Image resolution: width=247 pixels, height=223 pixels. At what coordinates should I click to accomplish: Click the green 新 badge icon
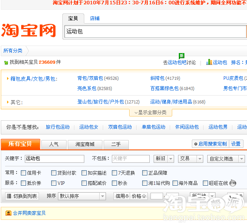(x=182, y=56)
